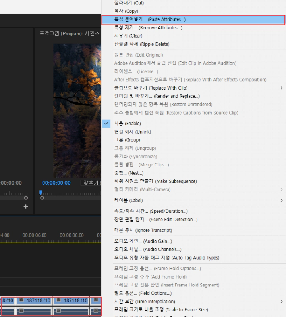Open the Fit zoom level dropdown
This screenshot has width=286, height=317.
point(91,183)
